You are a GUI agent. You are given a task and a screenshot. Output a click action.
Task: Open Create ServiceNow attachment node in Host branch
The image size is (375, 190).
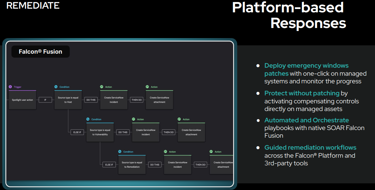(x=160, y=100)
